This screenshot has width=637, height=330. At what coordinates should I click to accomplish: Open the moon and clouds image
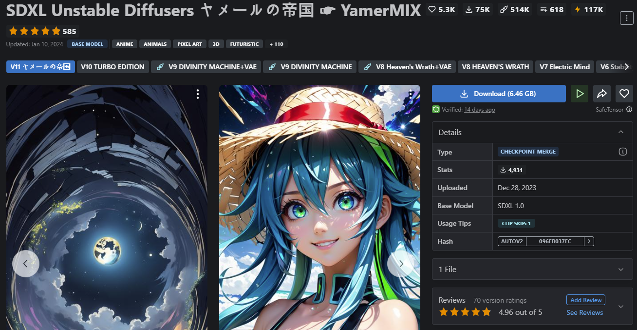(107, 207)
